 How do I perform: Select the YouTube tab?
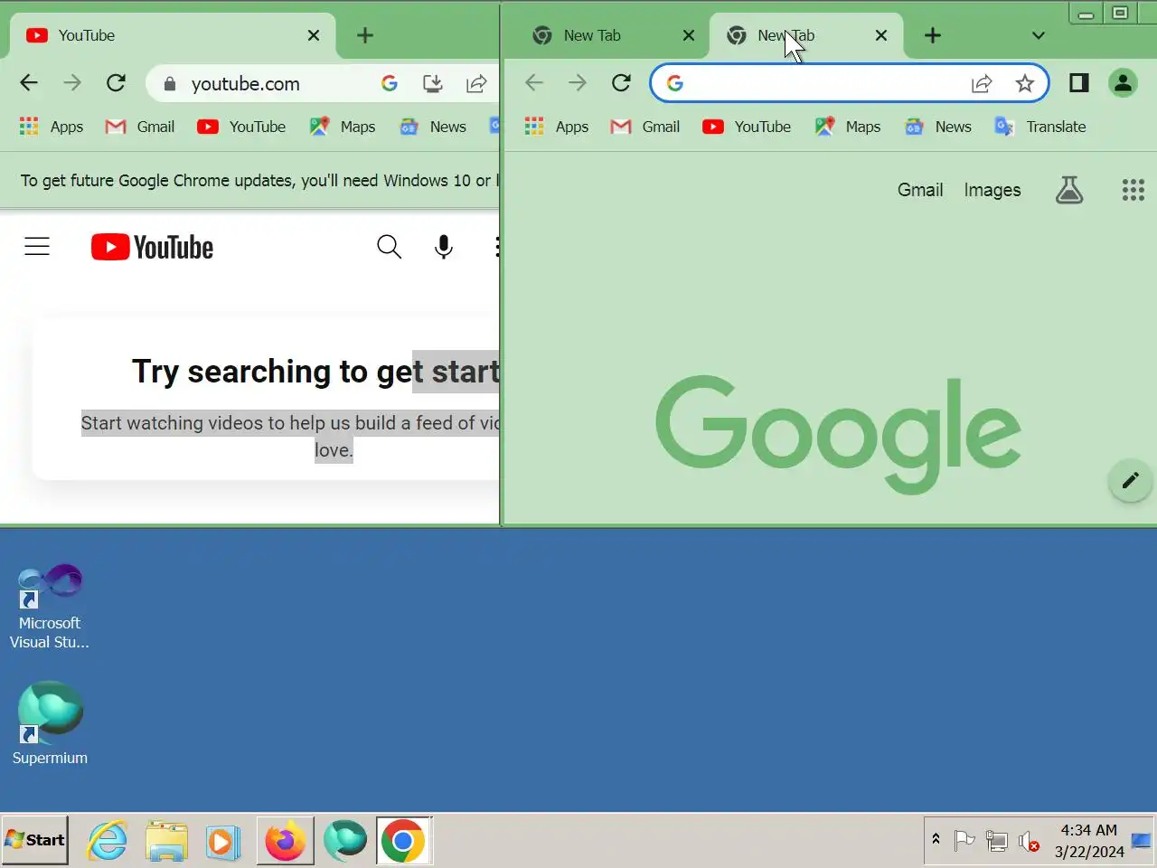click(x=172, y=35)
